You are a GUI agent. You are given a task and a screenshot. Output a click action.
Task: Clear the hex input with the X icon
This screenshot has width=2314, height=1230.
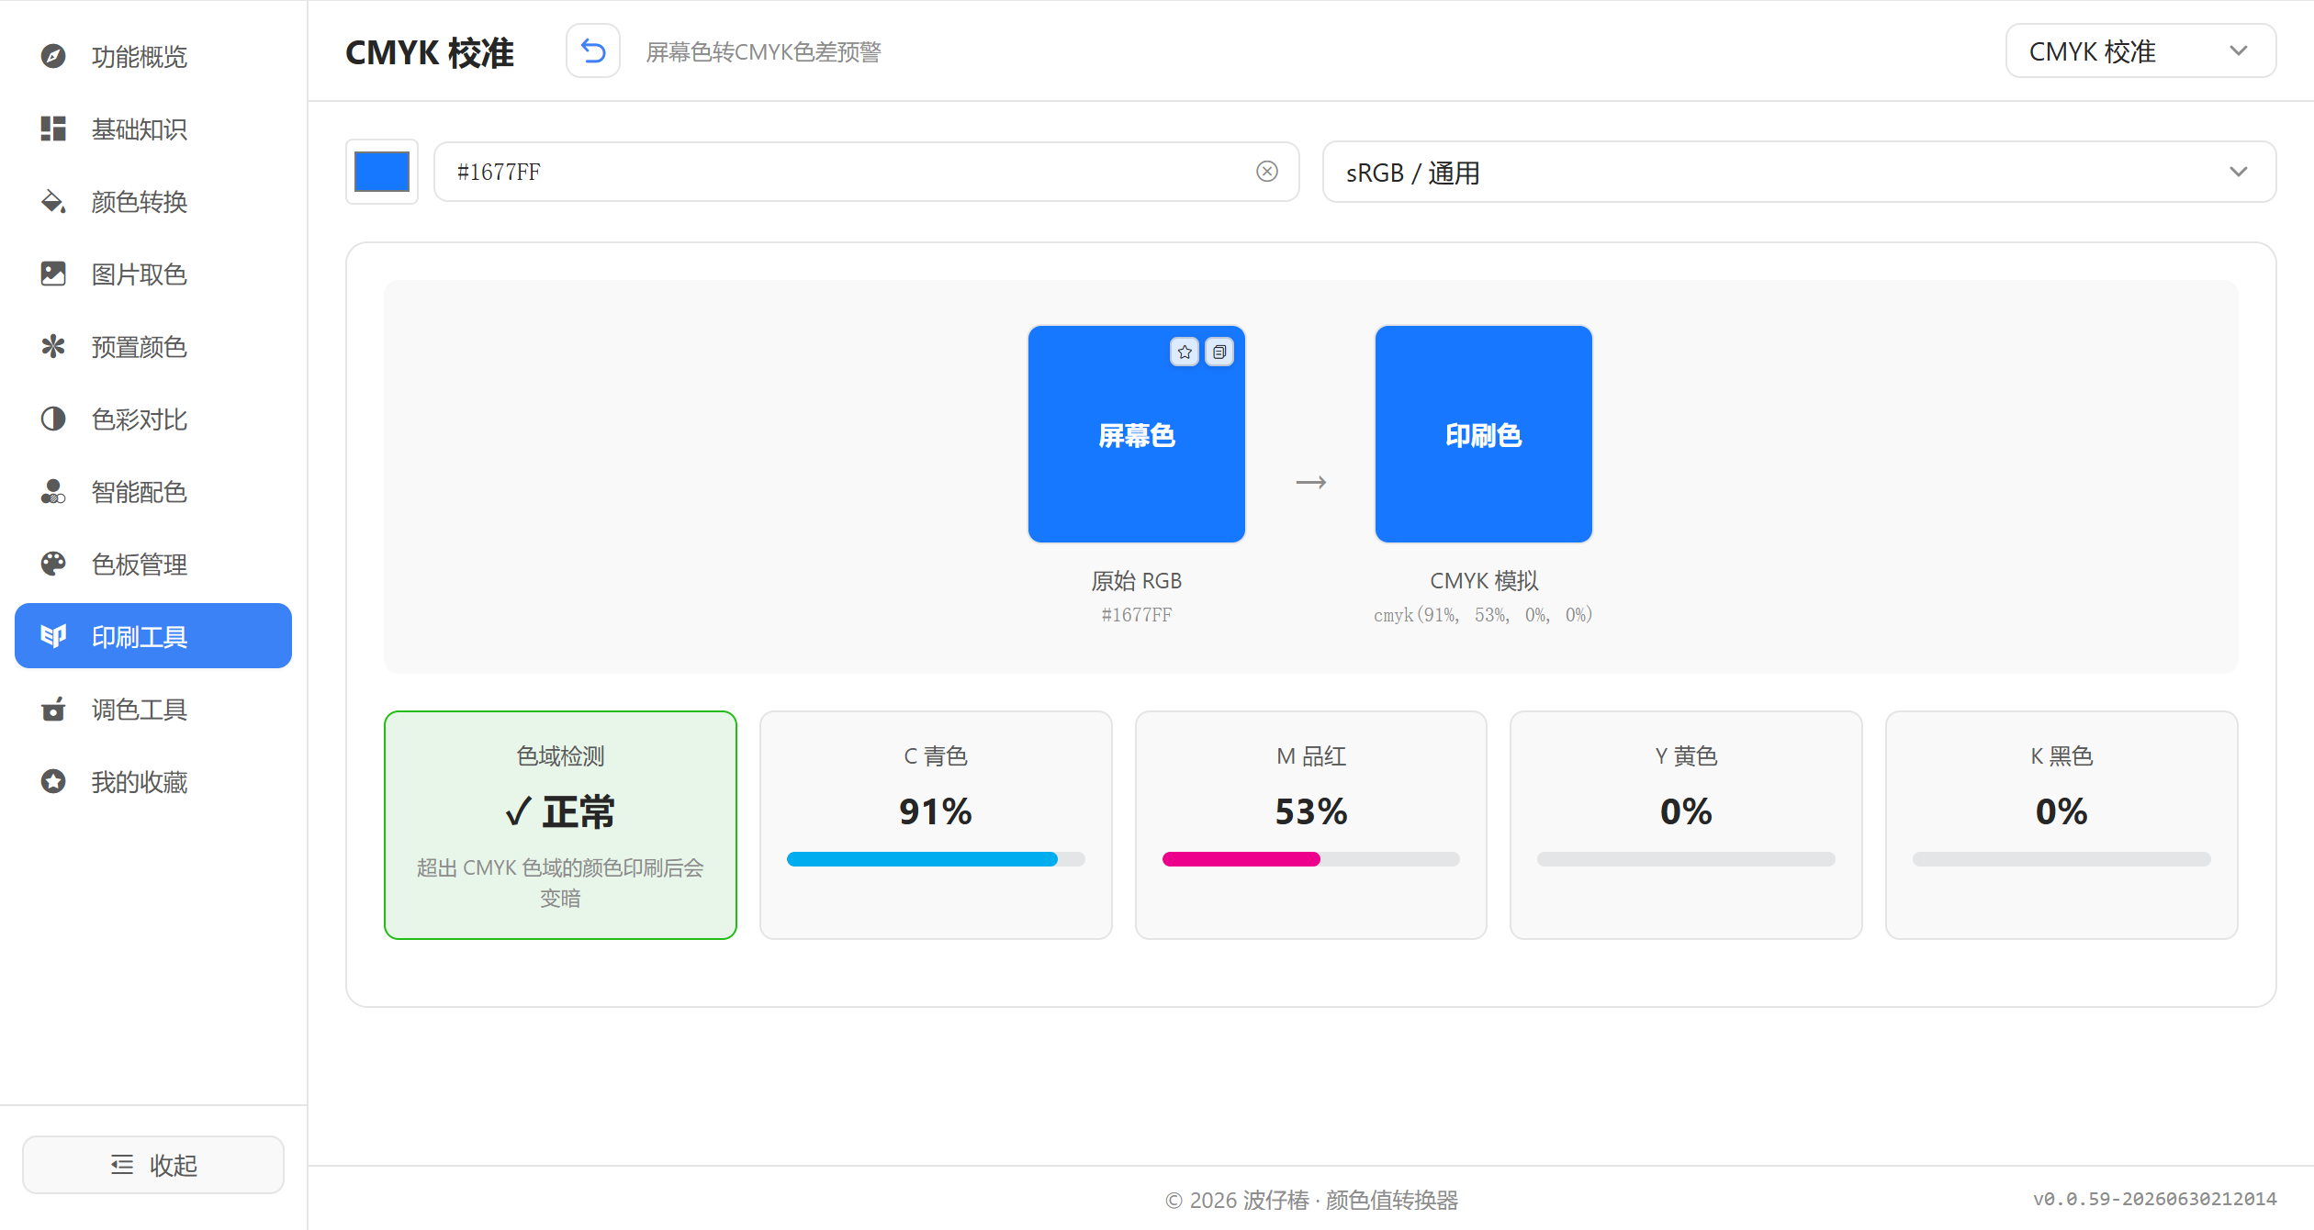(1266, 172)
